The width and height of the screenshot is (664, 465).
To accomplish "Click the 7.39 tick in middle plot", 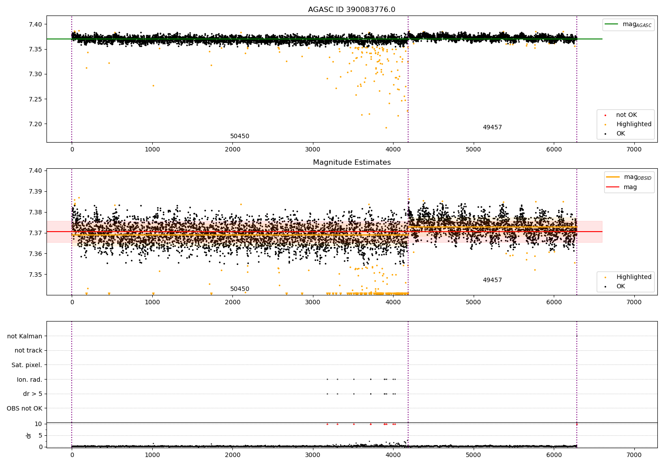I will click(35, 191).
